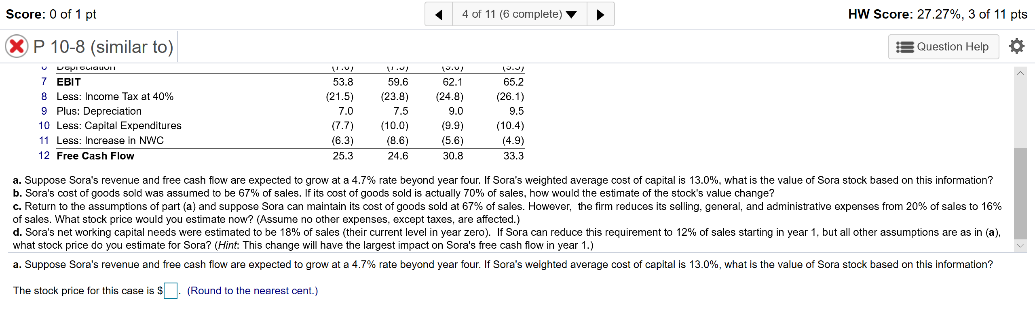Viewport: 1035px width, 329px height.
Task: Click the Free Cash Flow row label
Action: tap(95, 155)
